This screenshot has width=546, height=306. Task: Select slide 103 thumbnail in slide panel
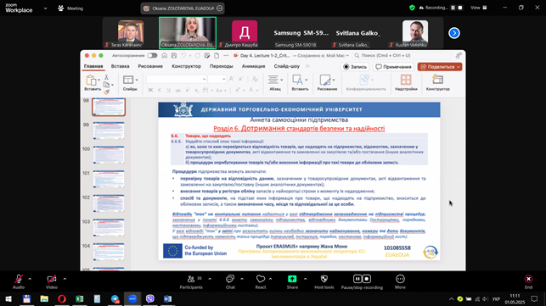pyautogui.click(x=109, y=227)
